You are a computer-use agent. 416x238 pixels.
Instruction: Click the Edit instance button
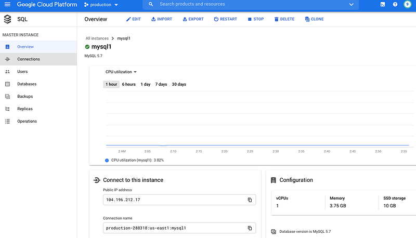133,19
